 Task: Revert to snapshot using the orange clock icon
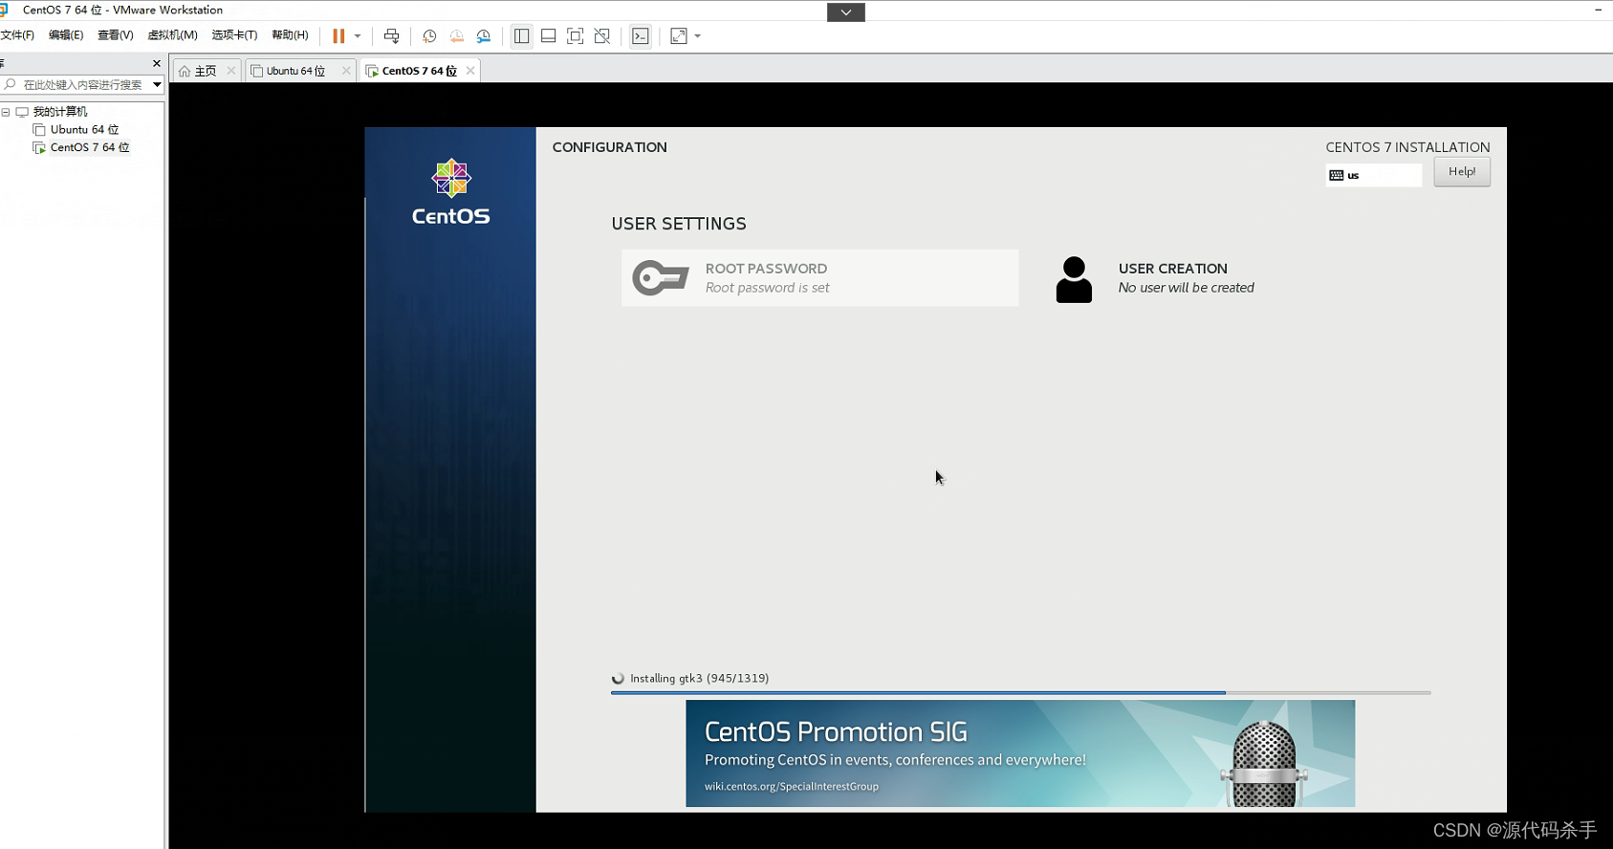point(457,36)
